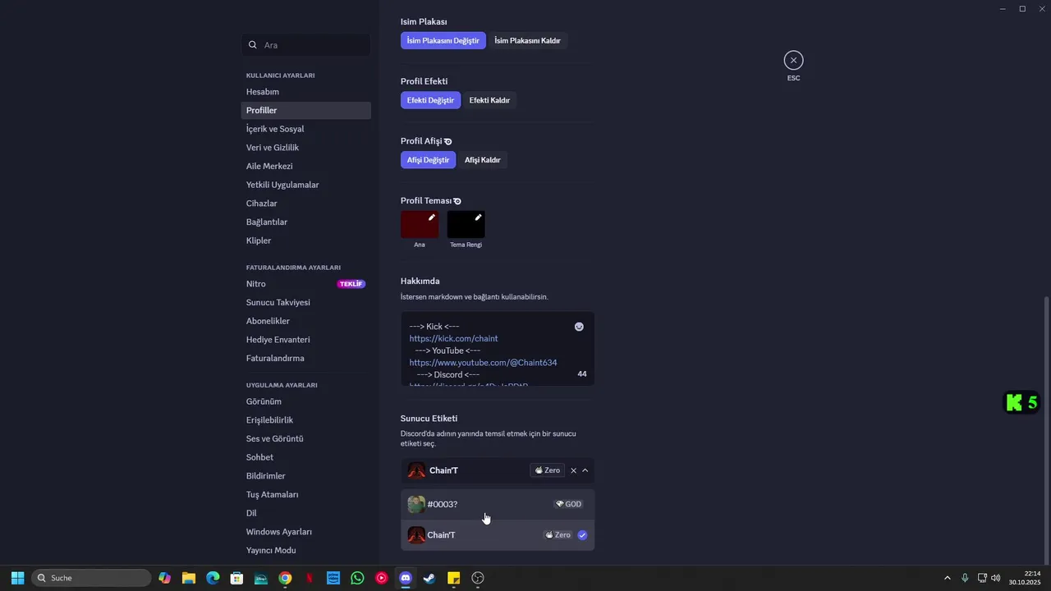
Task: Open emoji picker in Hakkımda text box
Action: click(x=579, y=327)
